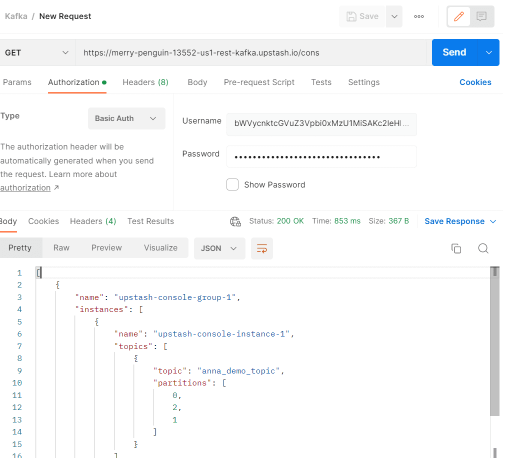This screenshot has width=510, height=459.
Task: Click the "topics" key on line 7
Action: click(133, 346)
